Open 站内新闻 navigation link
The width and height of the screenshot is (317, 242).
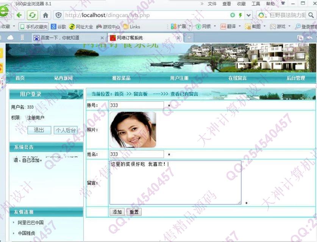(x=63, y=78)
